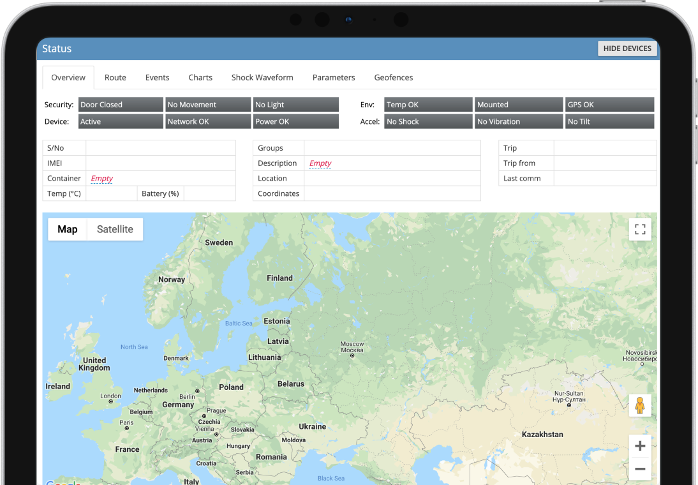Image resolution: width=698 pixels, height=485 pixels.
Task: Click the Network OK status
Action: coord(208,122)
